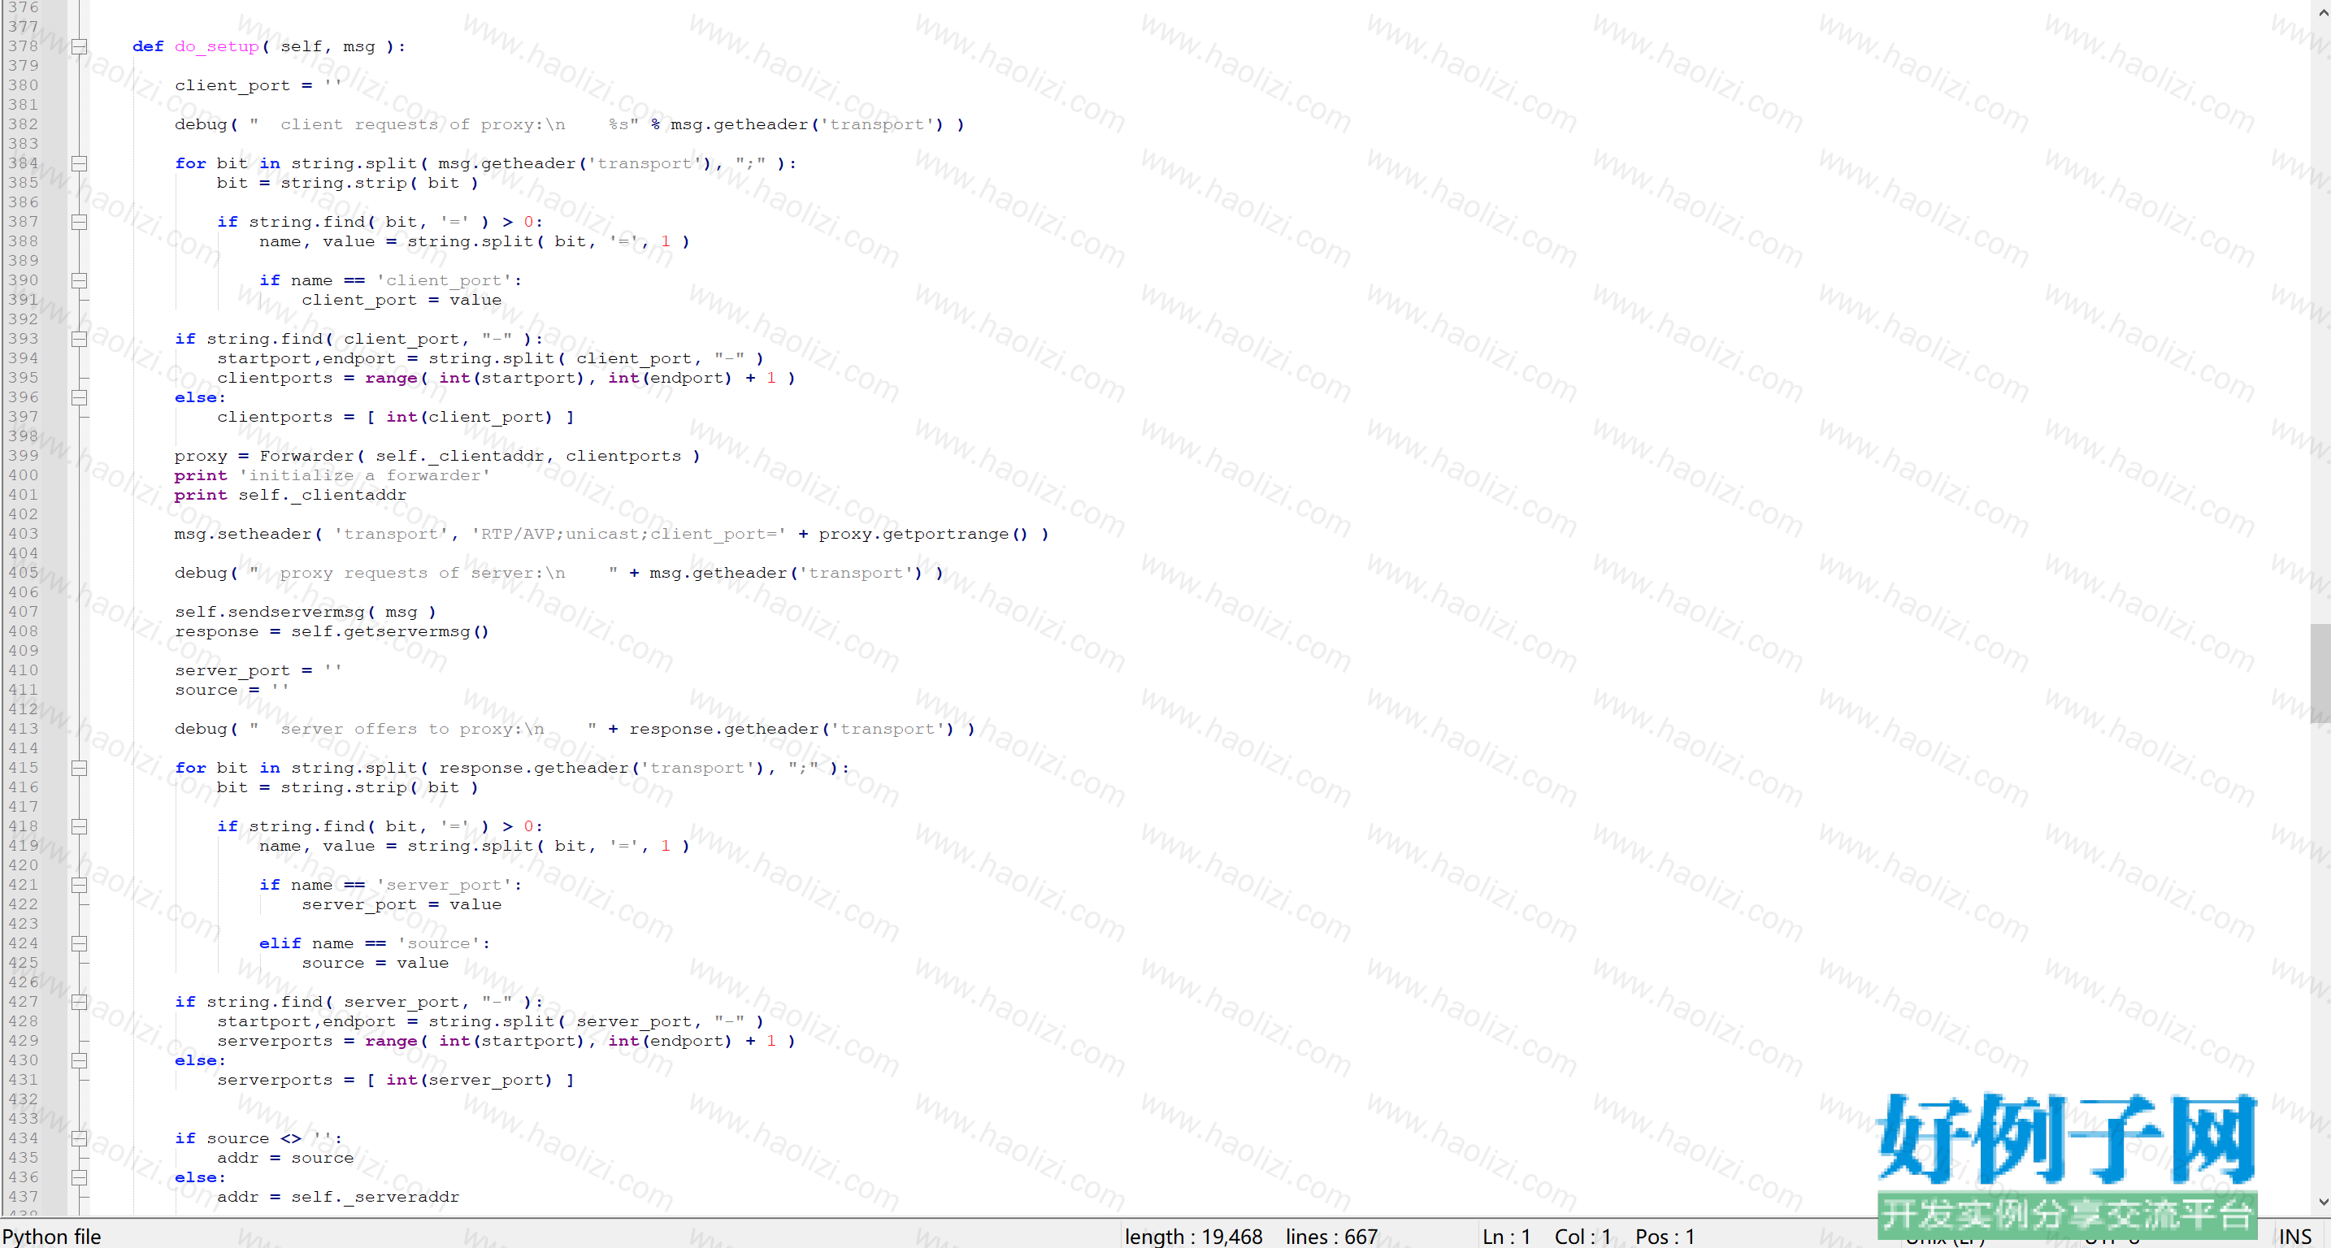Click line number 413 in the margin

tap(24, 729)
